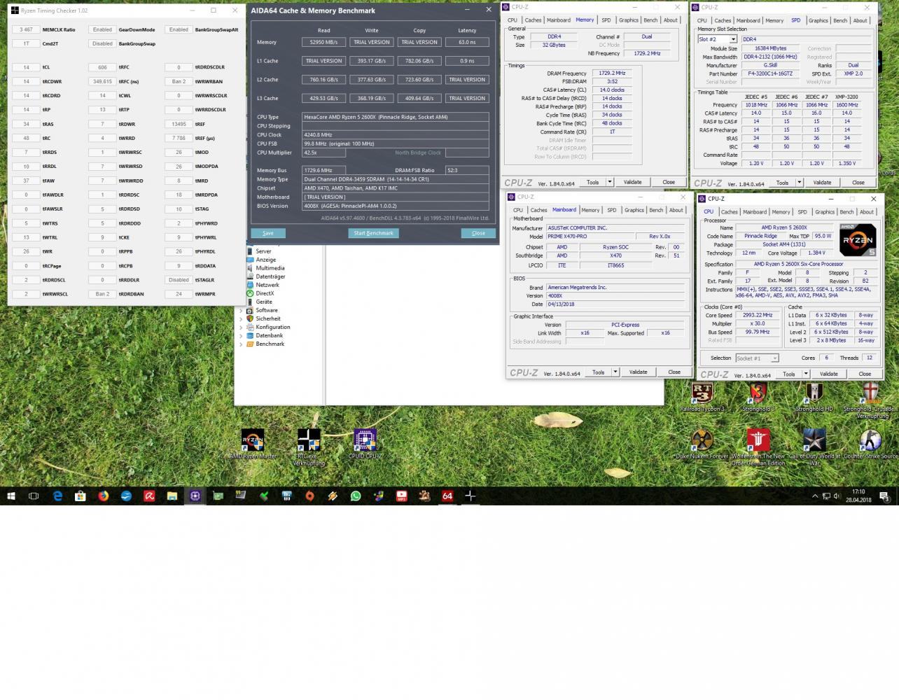Select Datenträger in the AIDA64 tree
Image resolution: width=899 pixels, height=700 pixels.
[x=270, y=276]
